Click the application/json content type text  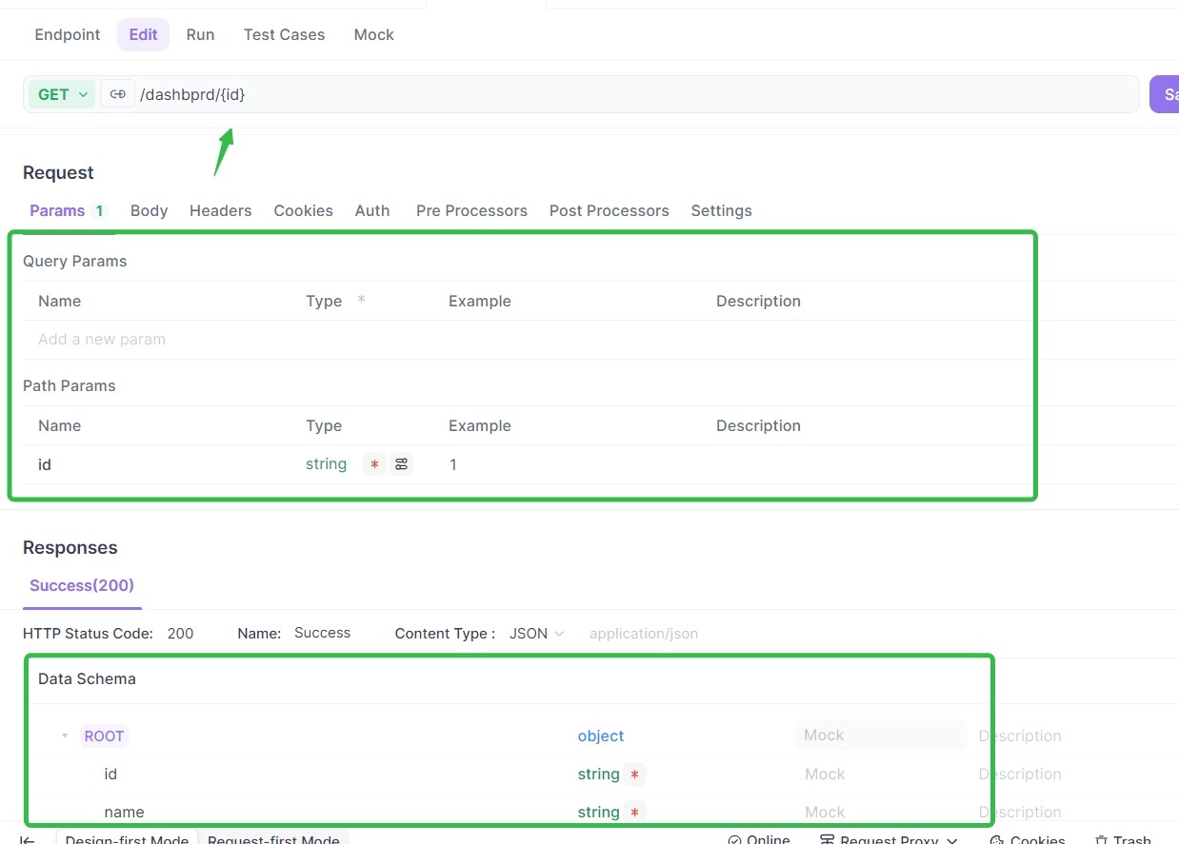point(644,634)
